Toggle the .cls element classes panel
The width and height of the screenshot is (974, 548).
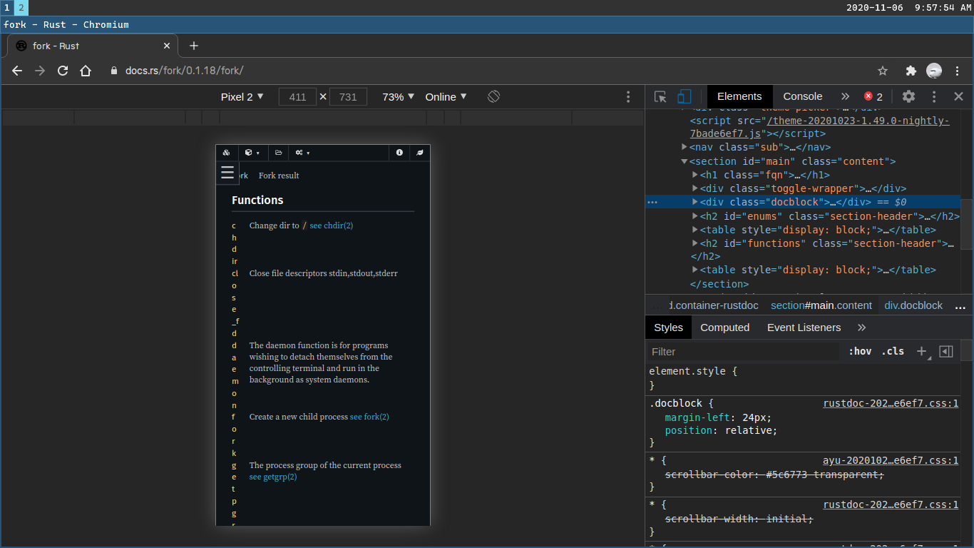[x=893, y=351]
